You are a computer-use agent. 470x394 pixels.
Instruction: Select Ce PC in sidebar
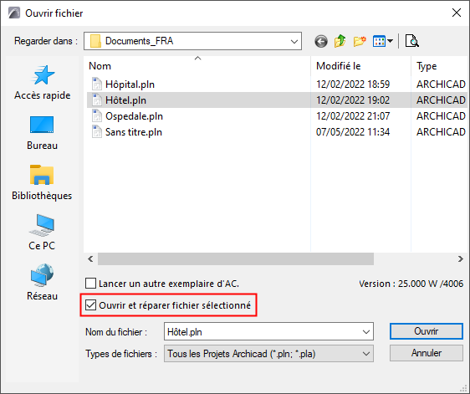click(x=42, y=233)
